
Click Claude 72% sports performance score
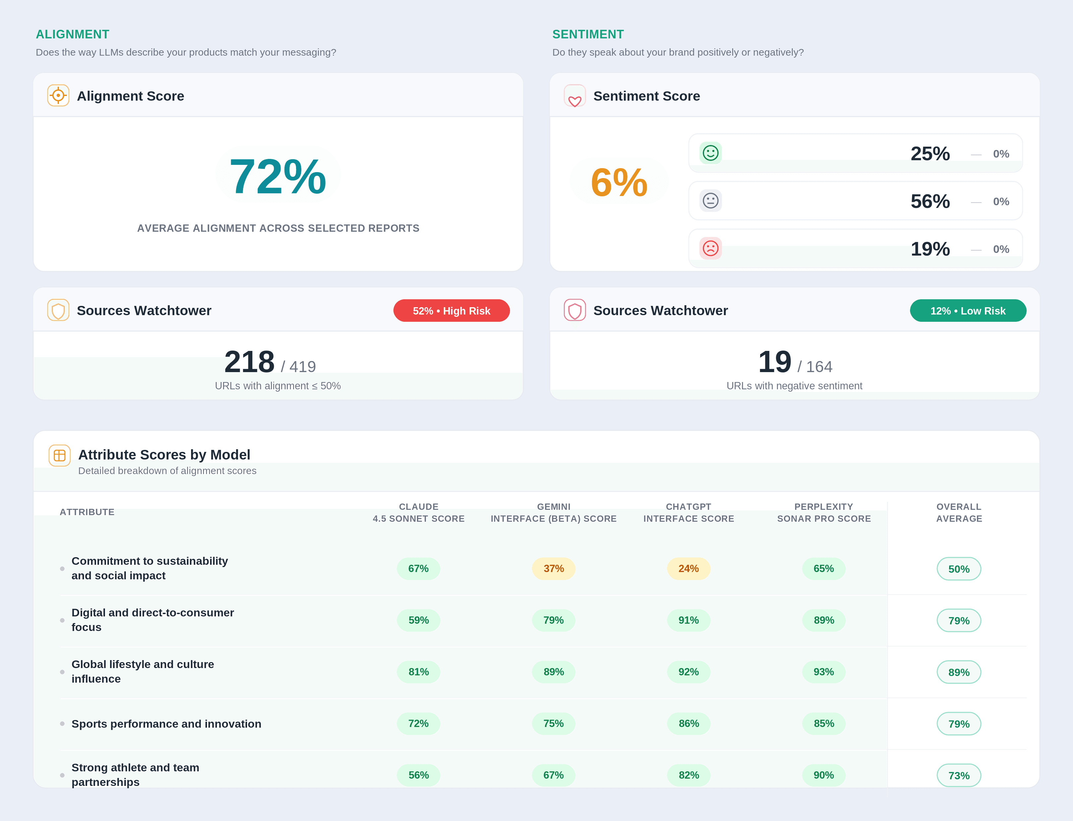[x=419, y=724]
